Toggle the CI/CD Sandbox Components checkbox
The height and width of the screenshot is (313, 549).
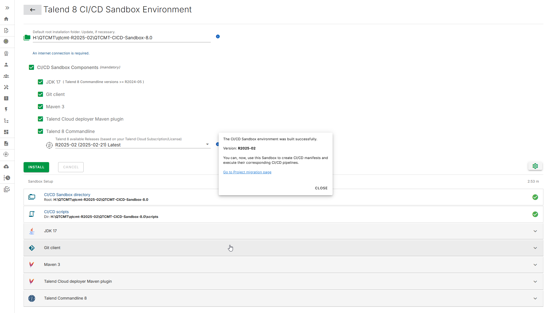coord(32,67)
